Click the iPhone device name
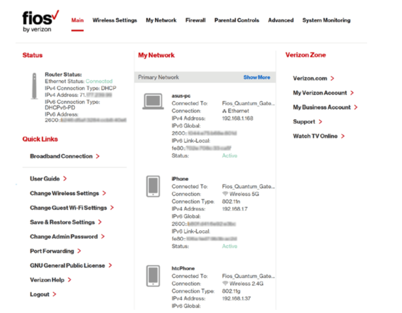Screen dimensions: 402x313 point(180,179)
